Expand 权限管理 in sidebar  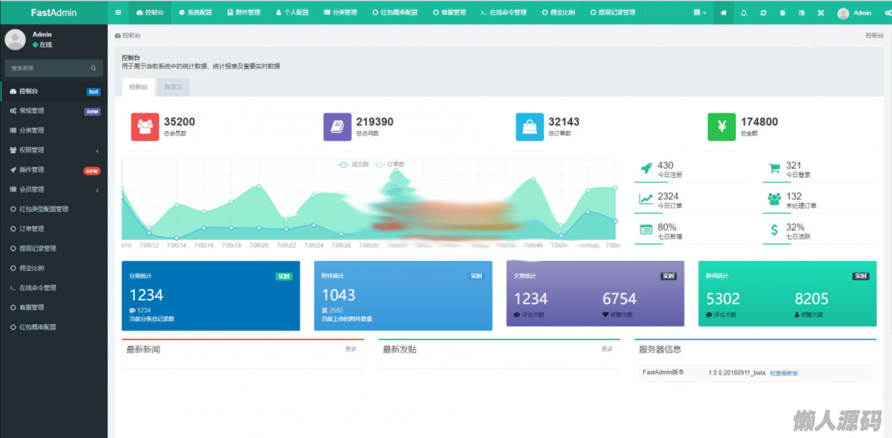(x=53, y=150)
